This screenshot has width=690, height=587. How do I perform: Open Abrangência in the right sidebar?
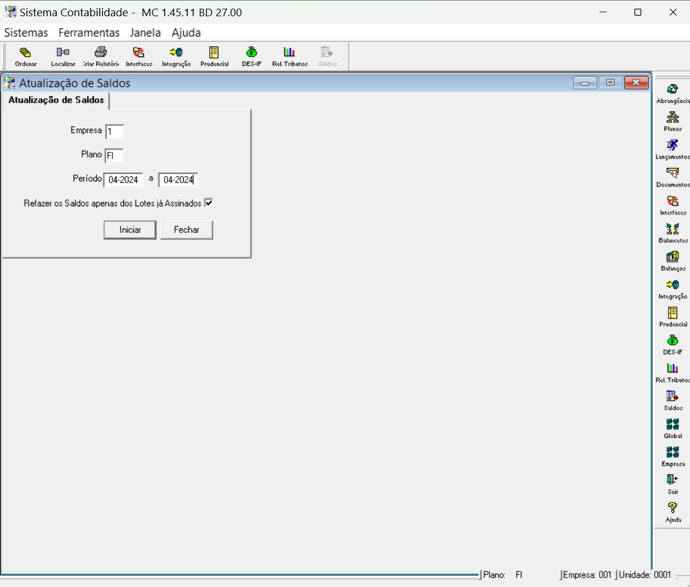point(673,94)
